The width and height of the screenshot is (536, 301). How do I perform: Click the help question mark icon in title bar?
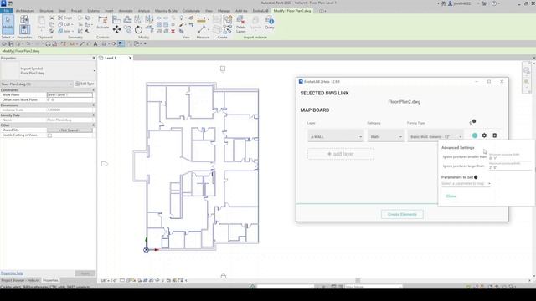[x=494, y=3]
